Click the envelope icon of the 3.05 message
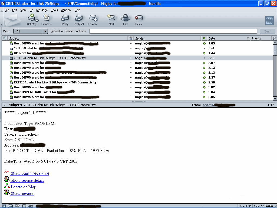The width and height of the screenshot is (277, 208). tap(11, 97)
